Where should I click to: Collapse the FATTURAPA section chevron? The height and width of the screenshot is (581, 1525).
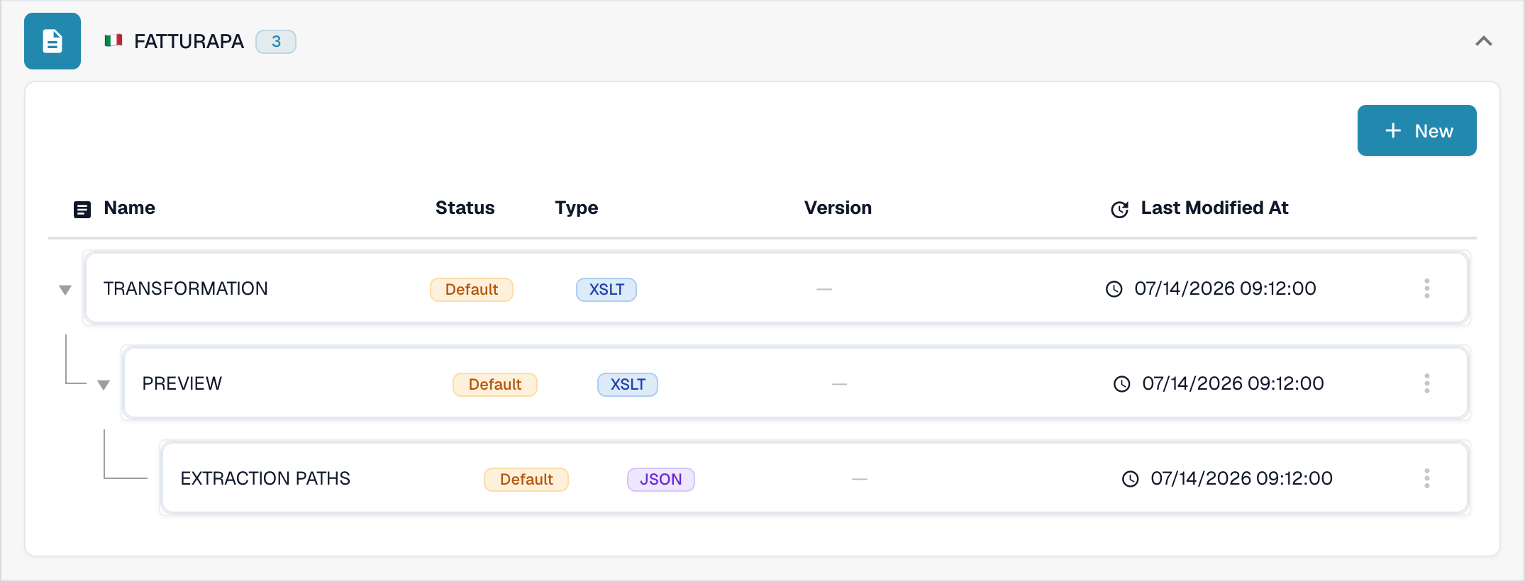[x=1483, y=41]
